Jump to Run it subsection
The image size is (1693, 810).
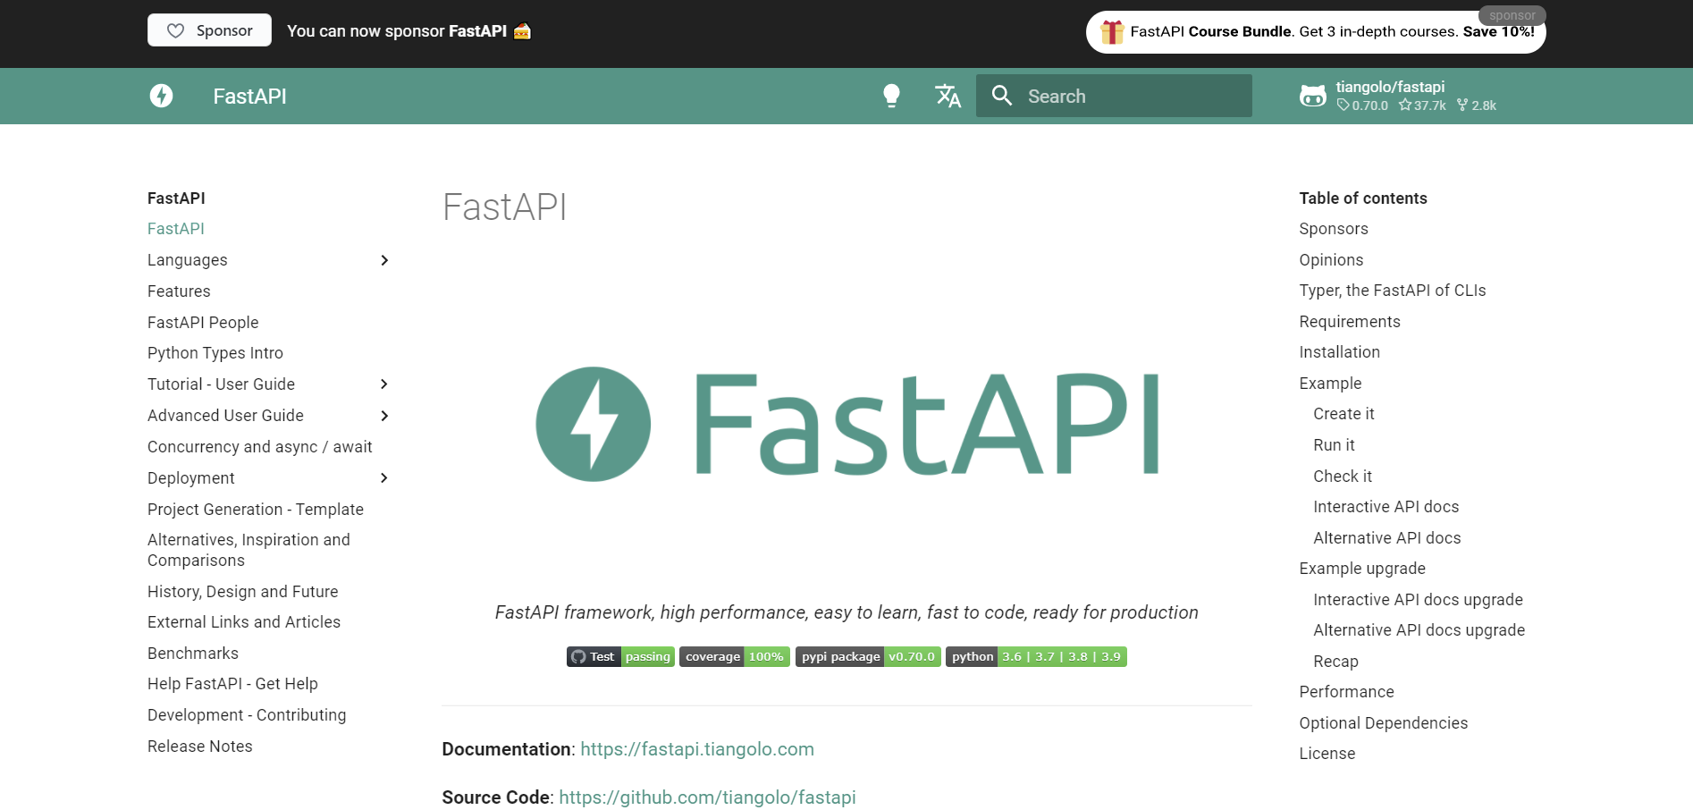pyautogui.click(x=1334, y=445)
